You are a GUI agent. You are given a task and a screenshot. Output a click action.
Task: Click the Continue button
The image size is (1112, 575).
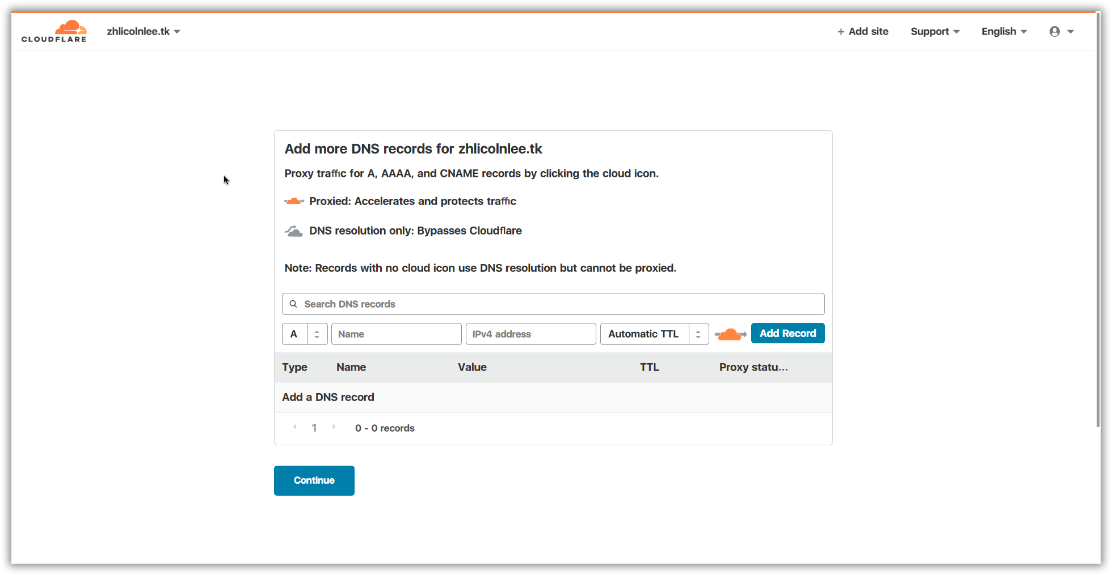point(314,480)
